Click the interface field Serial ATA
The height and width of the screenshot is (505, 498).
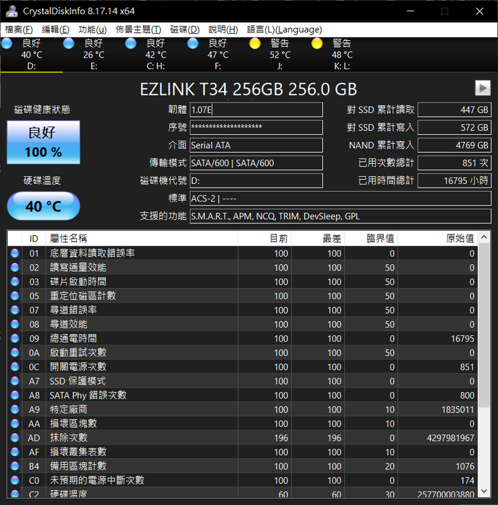pyautogui.click(x=256, y=145)
